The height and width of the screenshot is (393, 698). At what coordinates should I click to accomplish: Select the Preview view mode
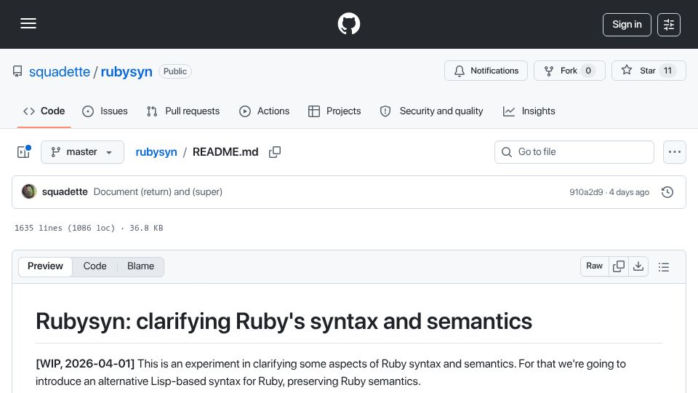(x=45, y=266)
